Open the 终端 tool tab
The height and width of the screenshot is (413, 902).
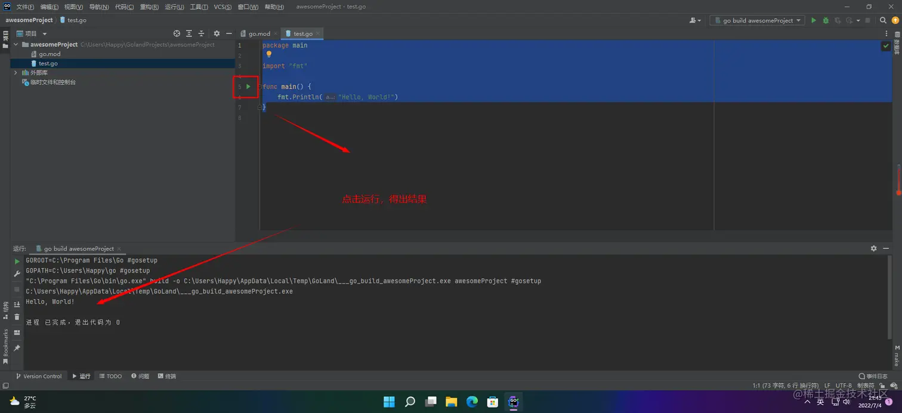coord(167,376)
